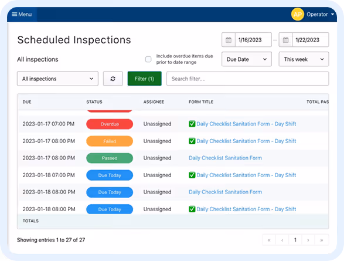Click Due Today badge for 01-18 07:00 PM
The width and height of the screenshot is (344, 261).
click(x=110, y=175)
